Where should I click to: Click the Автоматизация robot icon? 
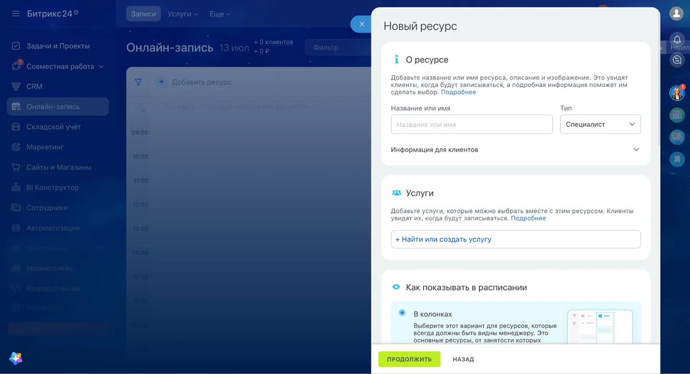coord(16,228)
